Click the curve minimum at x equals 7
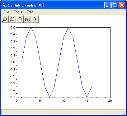The width and height of the screenshot is (127, 116). 49,97
